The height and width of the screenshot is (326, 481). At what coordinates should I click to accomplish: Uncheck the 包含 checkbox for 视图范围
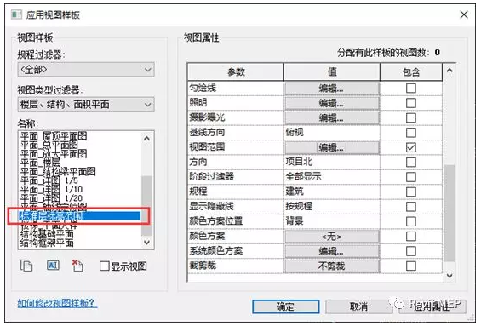point(410,147)
